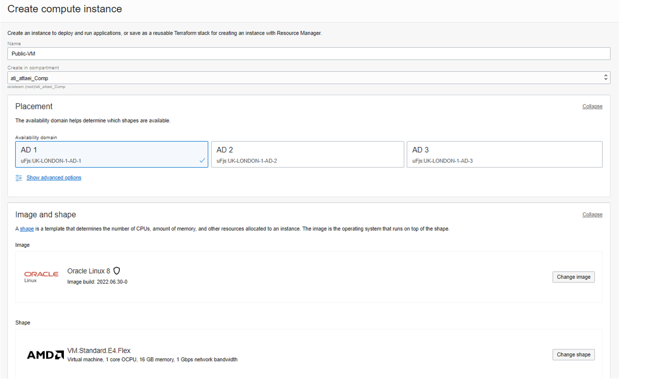This screenshot has width=664, height=383.
Task: Select availability domain AD 2
Action: pyautogui.click(x=307, y=154)
